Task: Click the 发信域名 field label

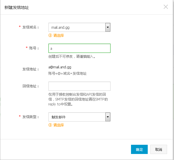Action: coord(31,27)
